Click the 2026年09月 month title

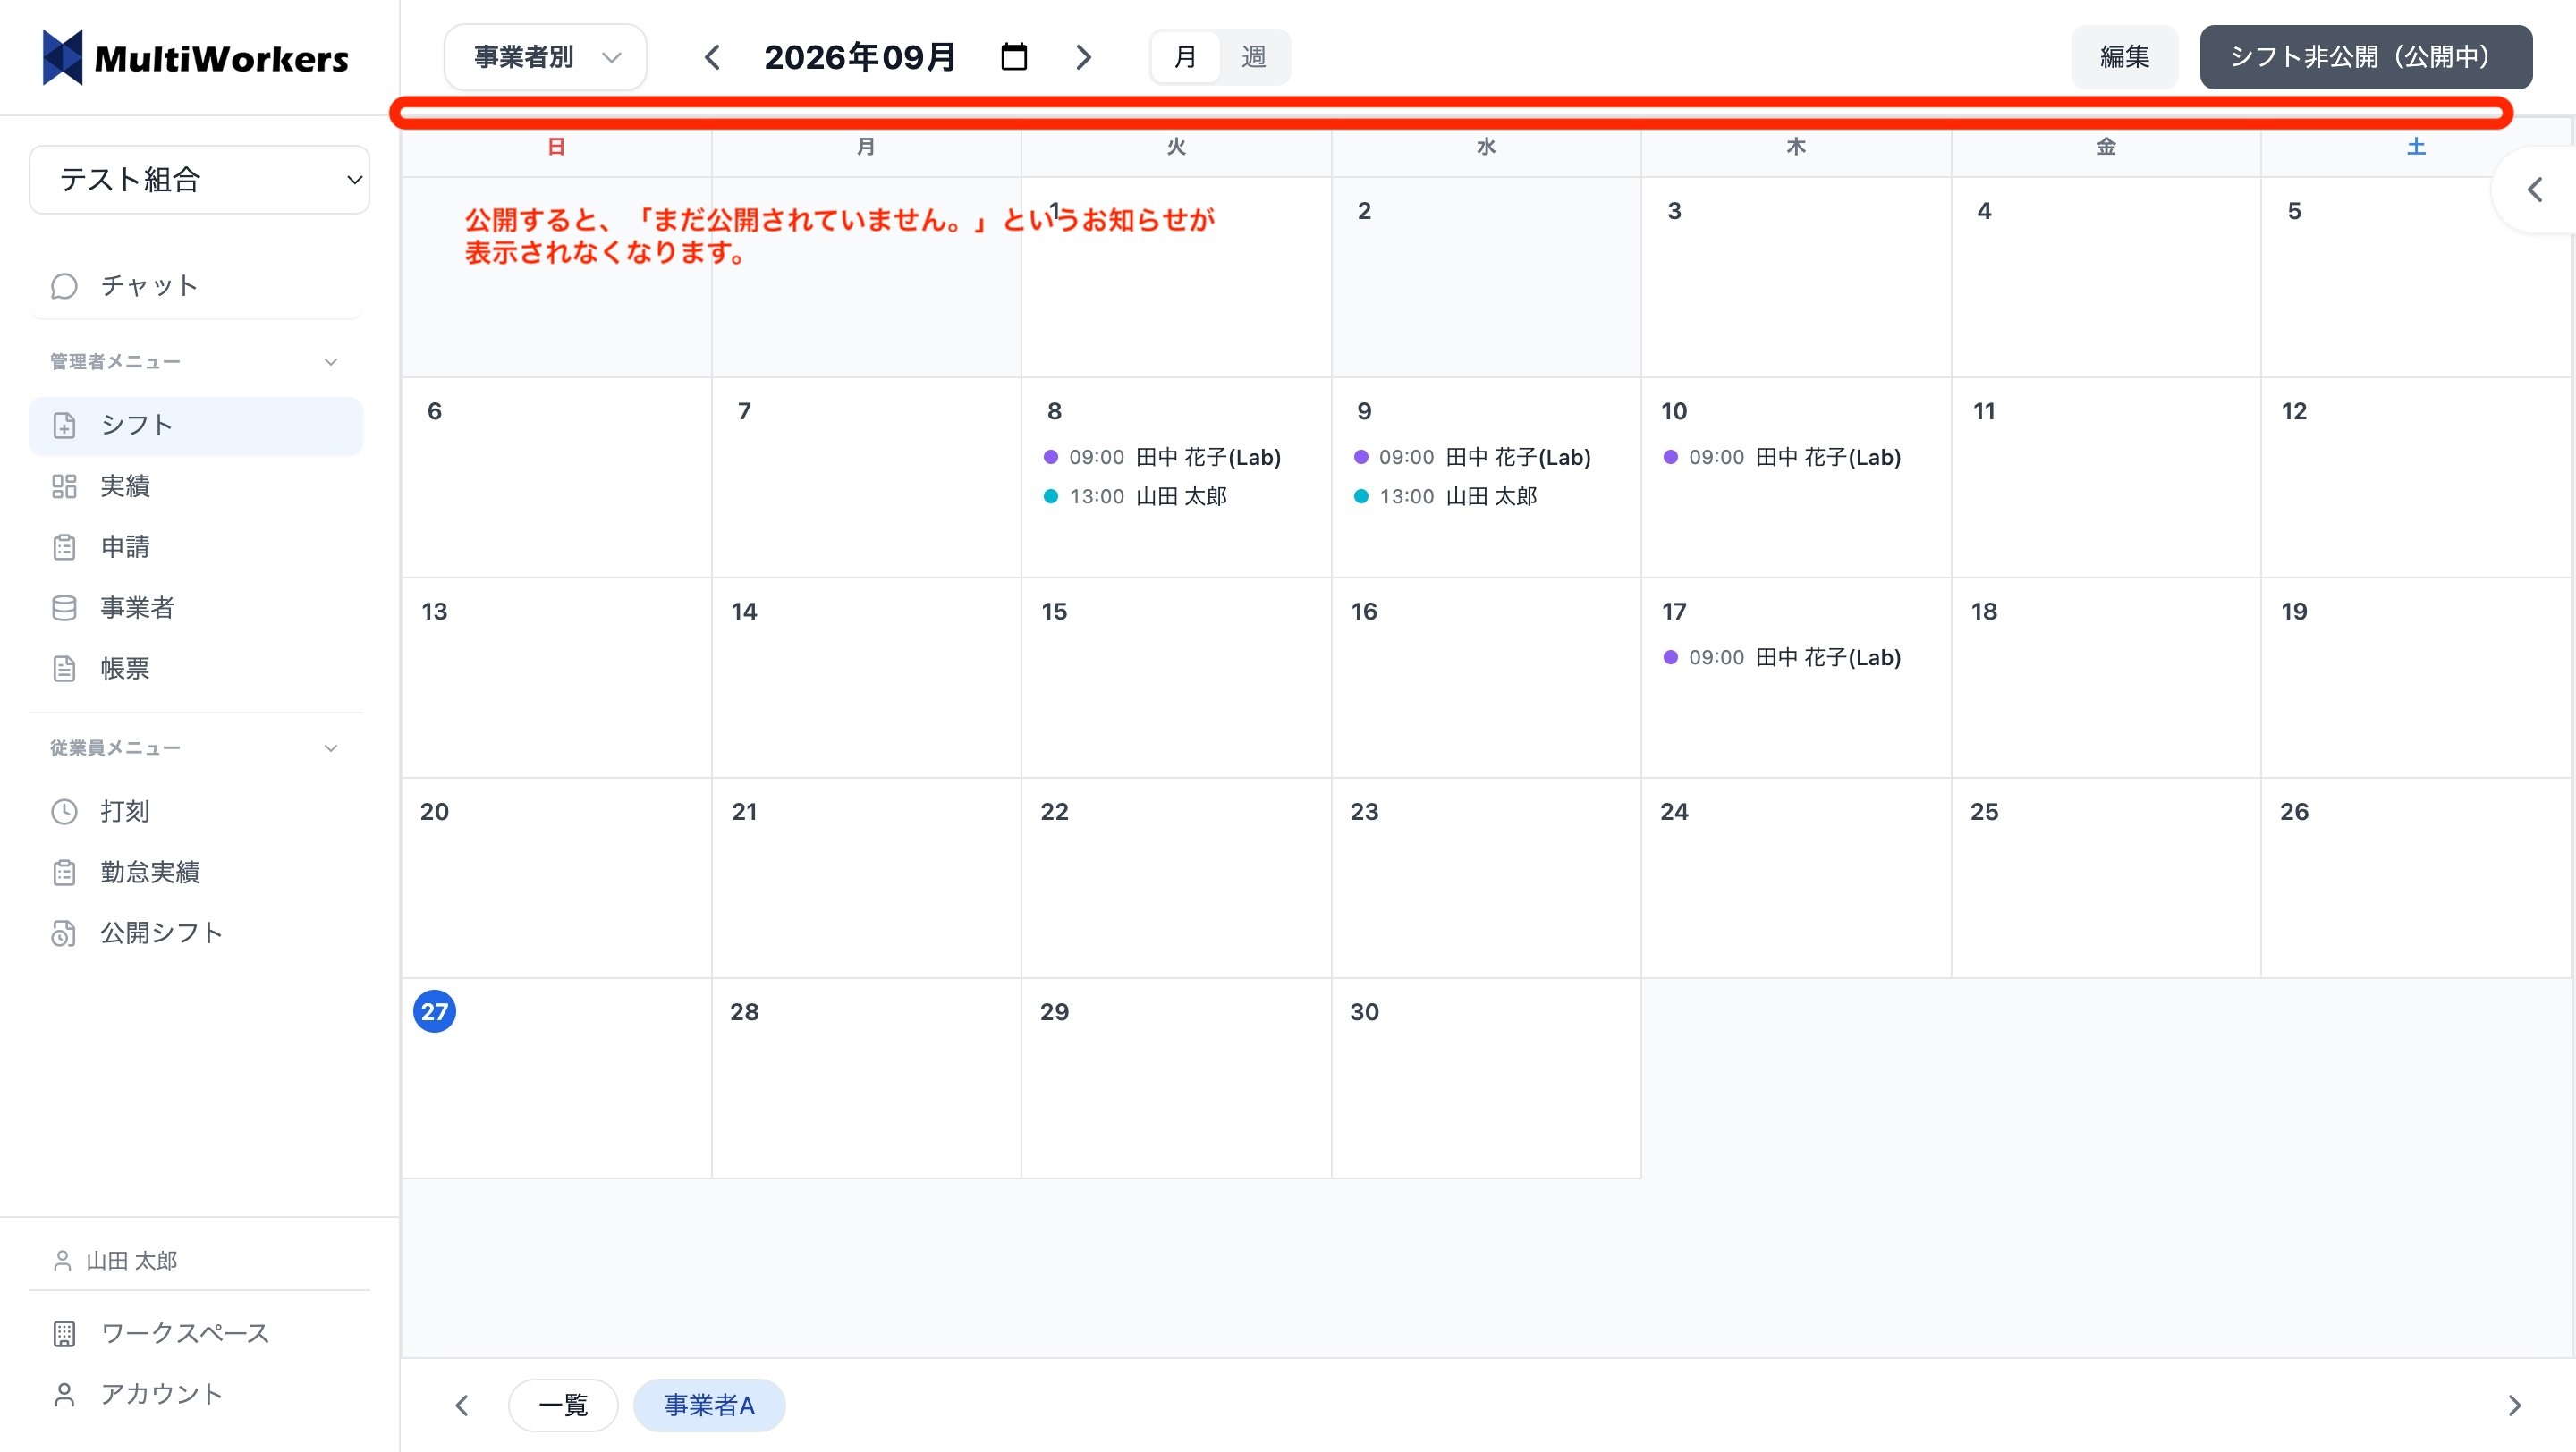tap(860, 57)
